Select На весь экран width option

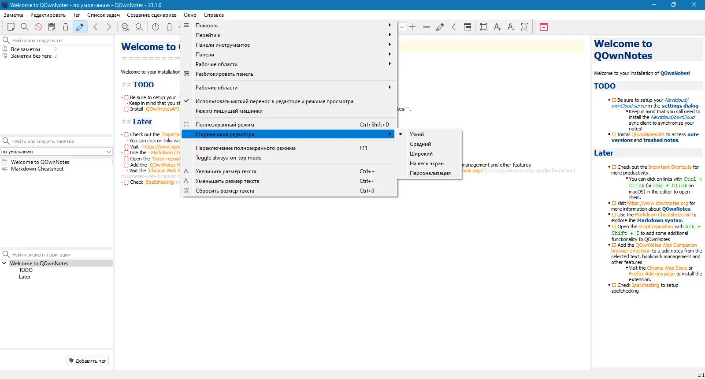[x=429, y=163]
